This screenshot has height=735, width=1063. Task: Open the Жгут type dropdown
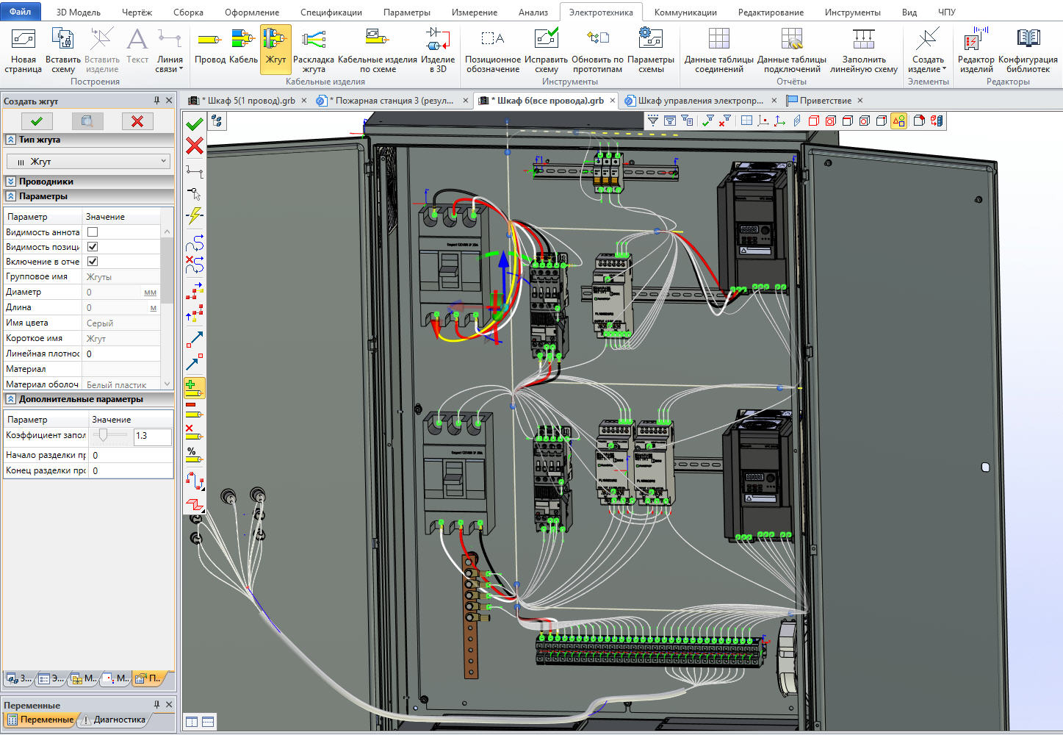tap(88, 162)
